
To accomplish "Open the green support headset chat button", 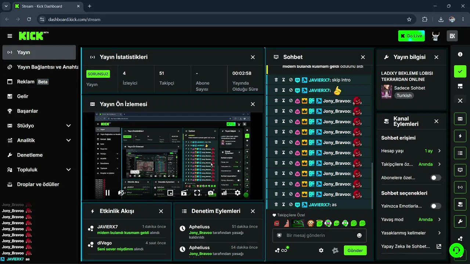I will tap(456, 250).
